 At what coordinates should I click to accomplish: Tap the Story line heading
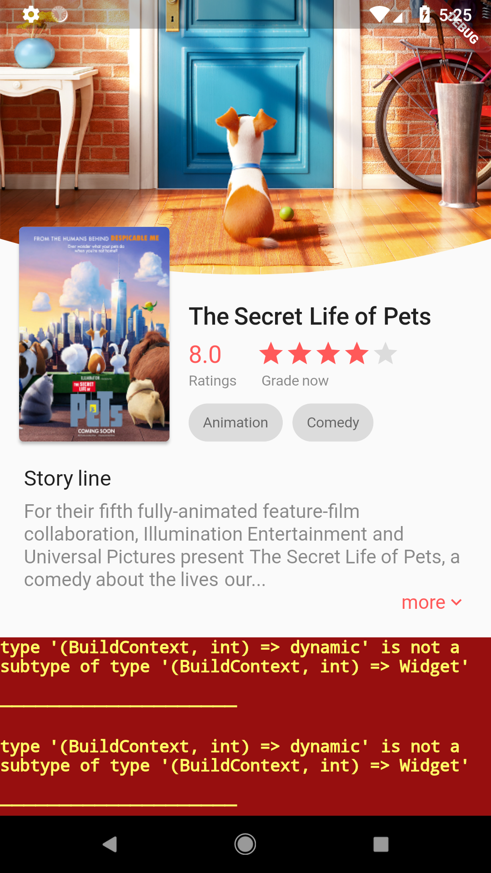click(x=68, y=478)
